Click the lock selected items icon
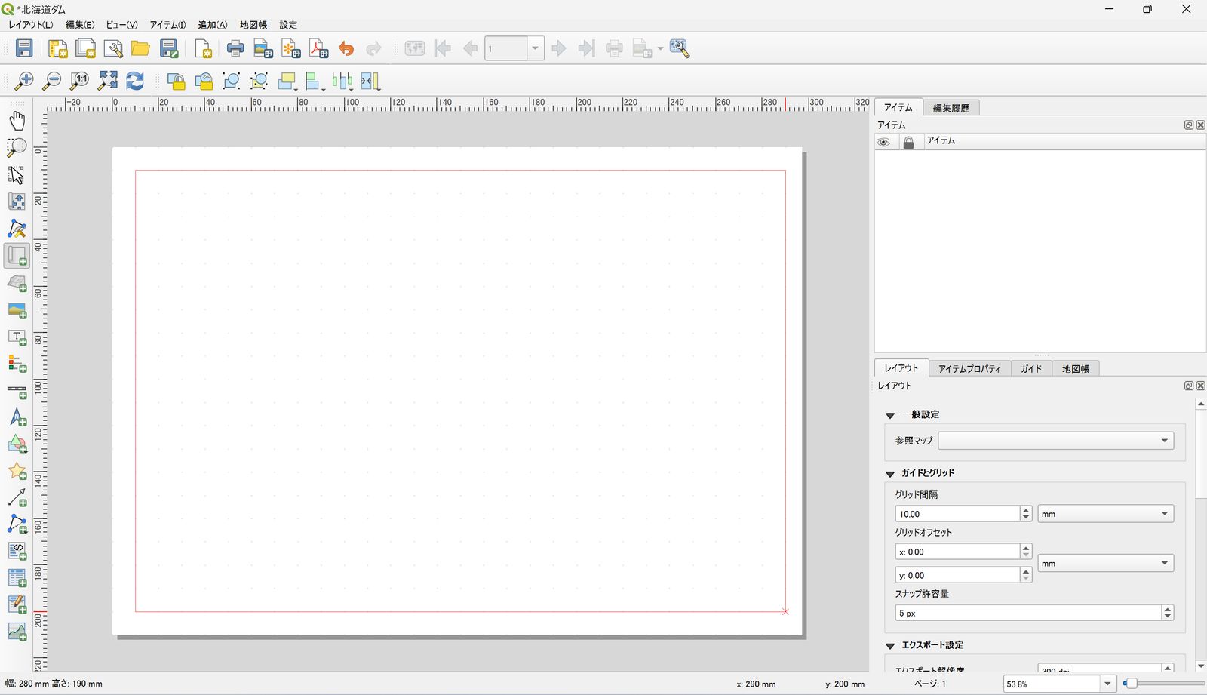The width and height of the screenshot is (1207, 695). [x=176, y=81]
